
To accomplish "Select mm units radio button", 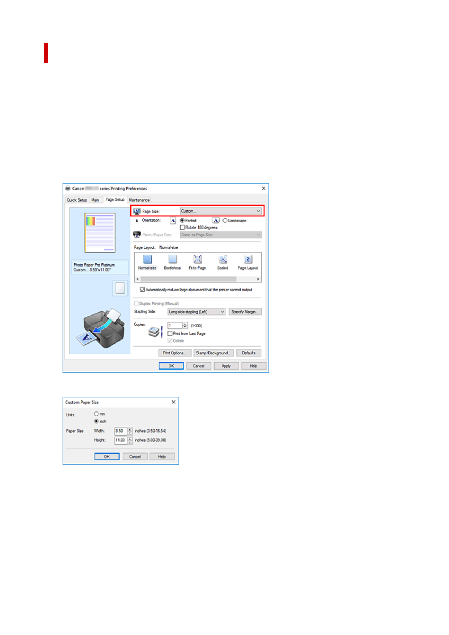I will point(97,414).
